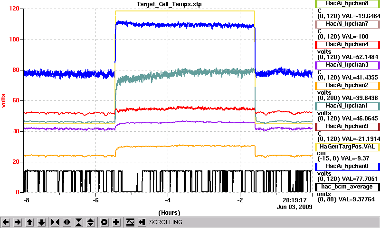380x228 pixels.
Task: Click the SCROLLING status label
Action: (x=165, y=222)
